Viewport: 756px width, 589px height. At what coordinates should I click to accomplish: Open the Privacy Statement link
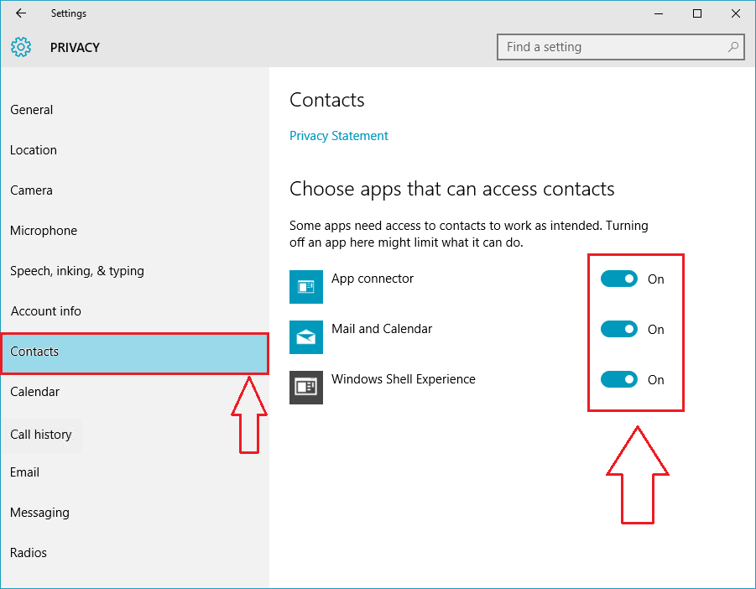[x=338, y=135]
